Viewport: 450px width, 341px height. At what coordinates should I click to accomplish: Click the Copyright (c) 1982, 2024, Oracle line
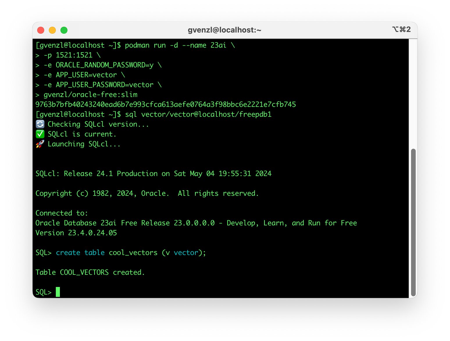click(147, 193)
